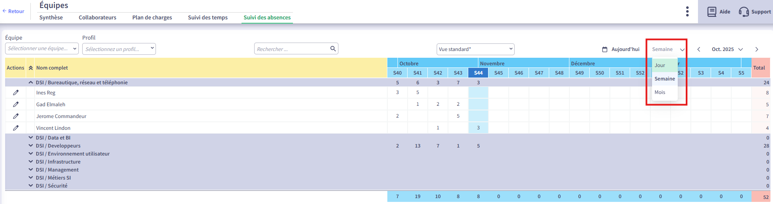This screenshot has width=773, height=204.
Task: Go to next period with right arrow
Action: click(757, 49)
